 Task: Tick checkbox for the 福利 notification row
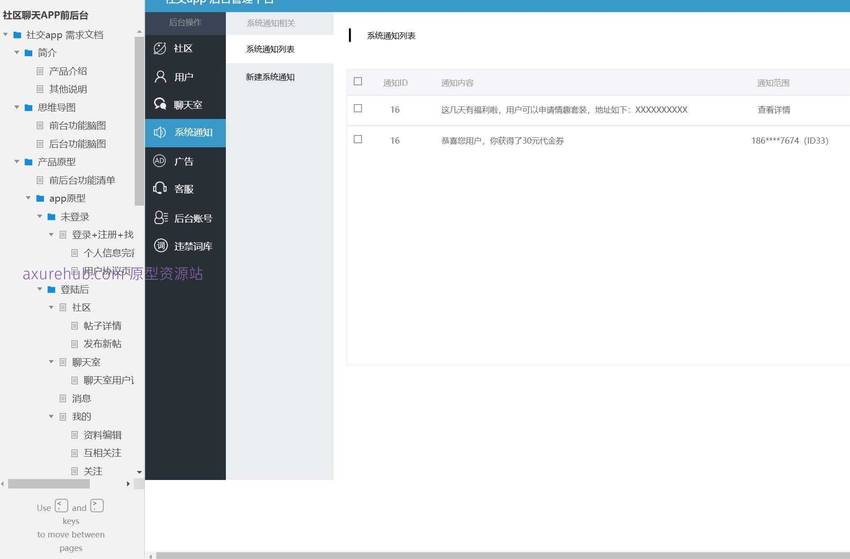click(358, 108)
